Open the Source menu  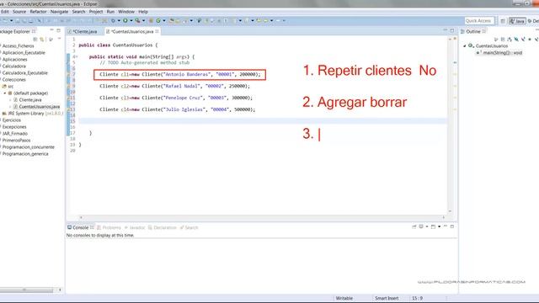pos(19,12)
